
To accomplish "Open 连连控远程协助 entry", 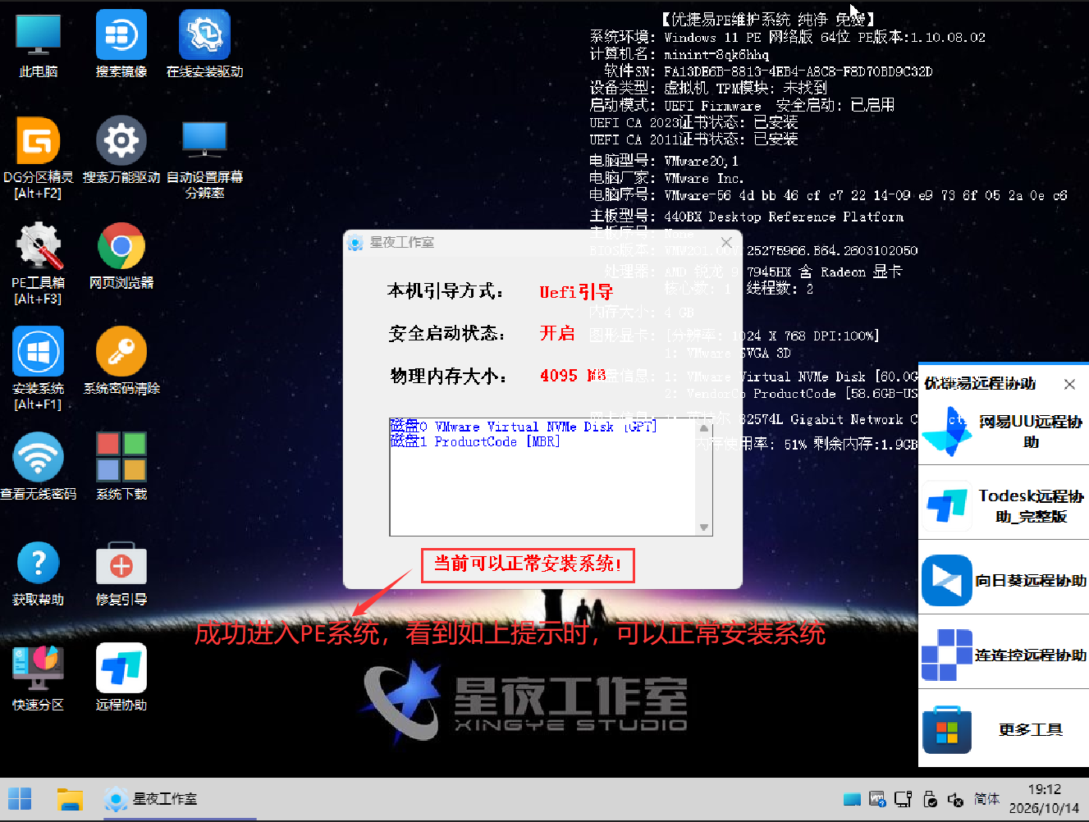I will click(x=1004, y=655).
